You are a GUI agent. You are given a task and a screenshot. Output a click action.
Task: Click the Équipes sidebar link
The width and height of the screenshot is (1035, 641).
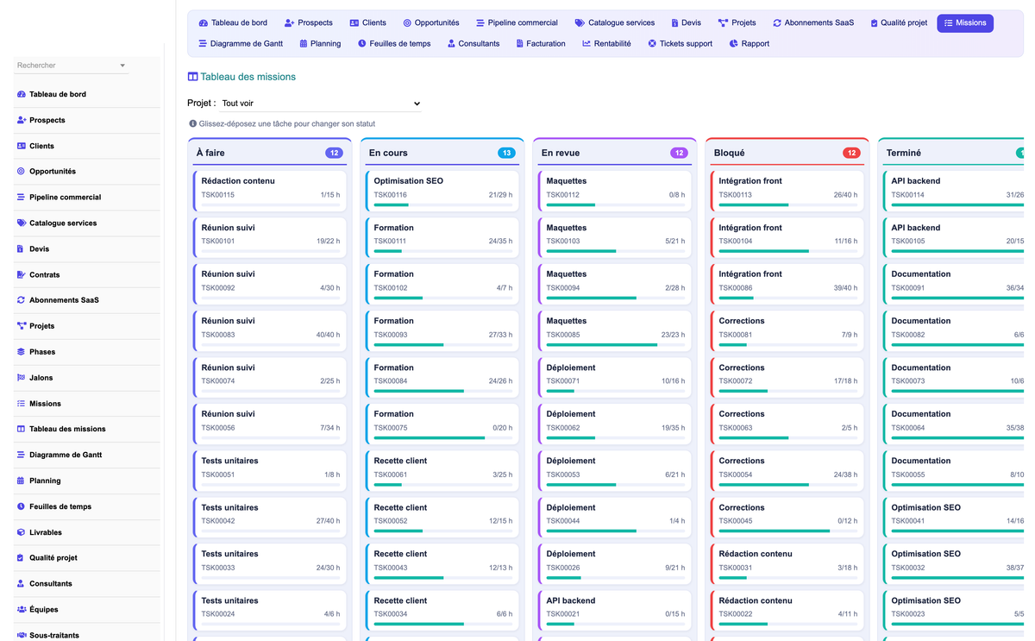pos(87,609)
